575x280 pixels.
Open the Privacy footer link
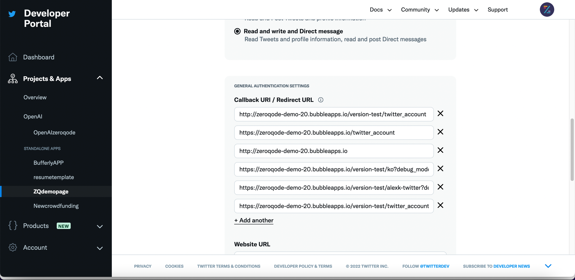coord(143,266)
